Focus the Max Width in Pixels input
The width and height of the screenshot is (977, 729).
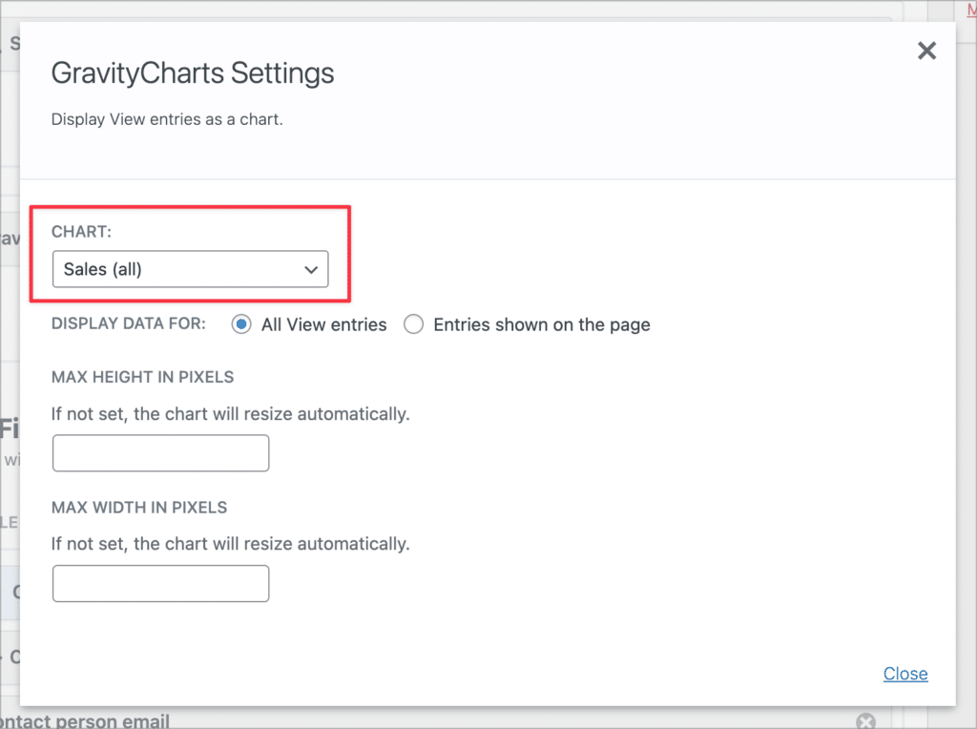tap(160, 584)
